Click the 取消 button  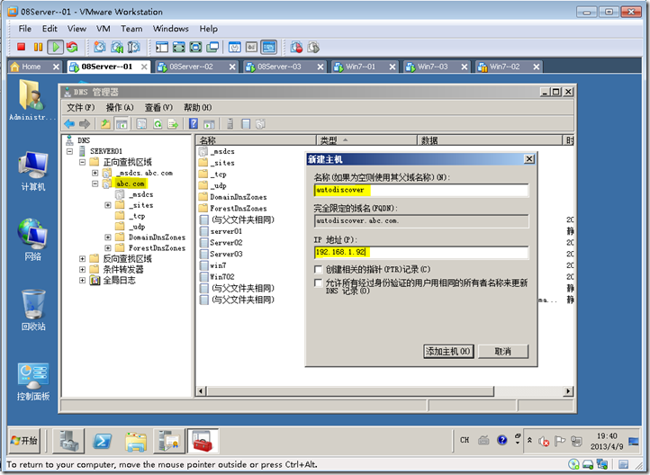tap(503, 351)
